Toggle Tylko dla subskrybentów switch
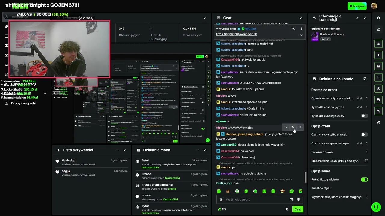The height and width of the screenshot is (216, 385). (364, 116)
